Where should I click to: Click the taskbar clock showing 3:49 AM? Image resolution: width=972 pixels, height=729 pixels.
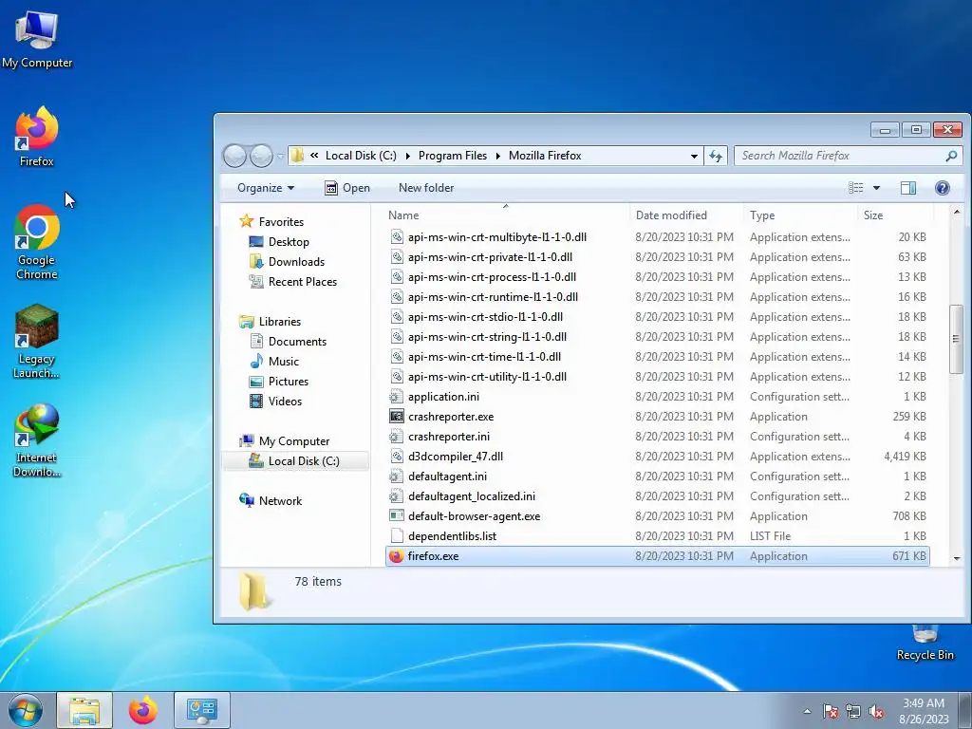924,711
